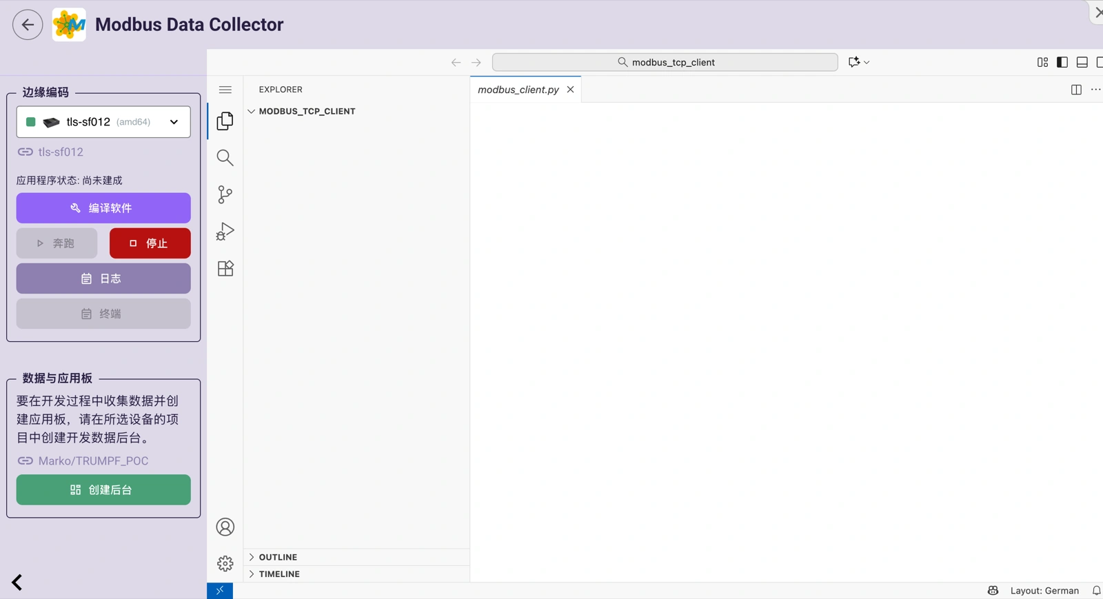Open the Run and Debug view icon
The height and width of the screenshot is (599, 1103).
click(225, 232)
